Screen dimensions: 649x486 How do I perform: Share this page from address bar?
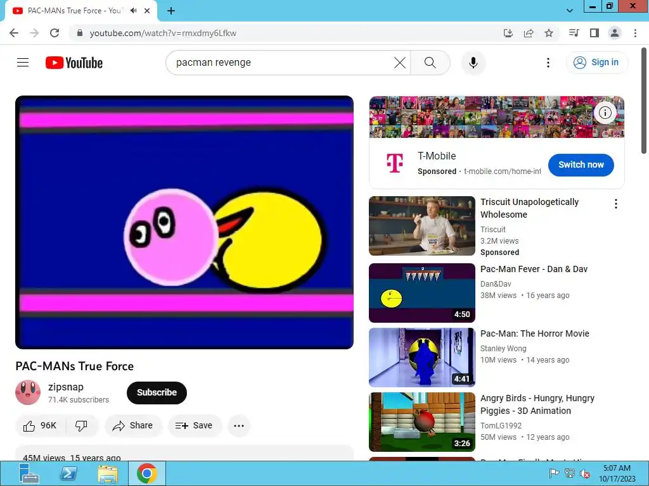529,33
